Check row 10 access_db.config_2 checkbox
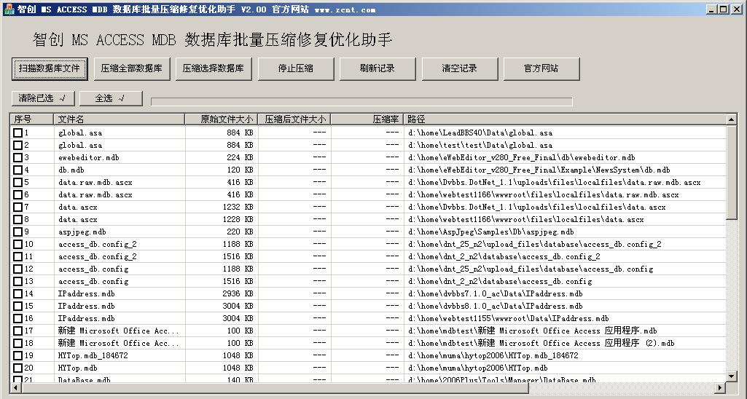This screenshot has width=747, height=399. pyautogui.click(x=17, y=244)
